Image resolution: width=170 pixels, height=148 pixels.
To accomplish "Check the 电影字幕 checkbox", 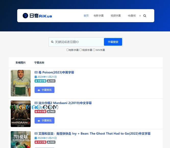I will tap(67, 50).
